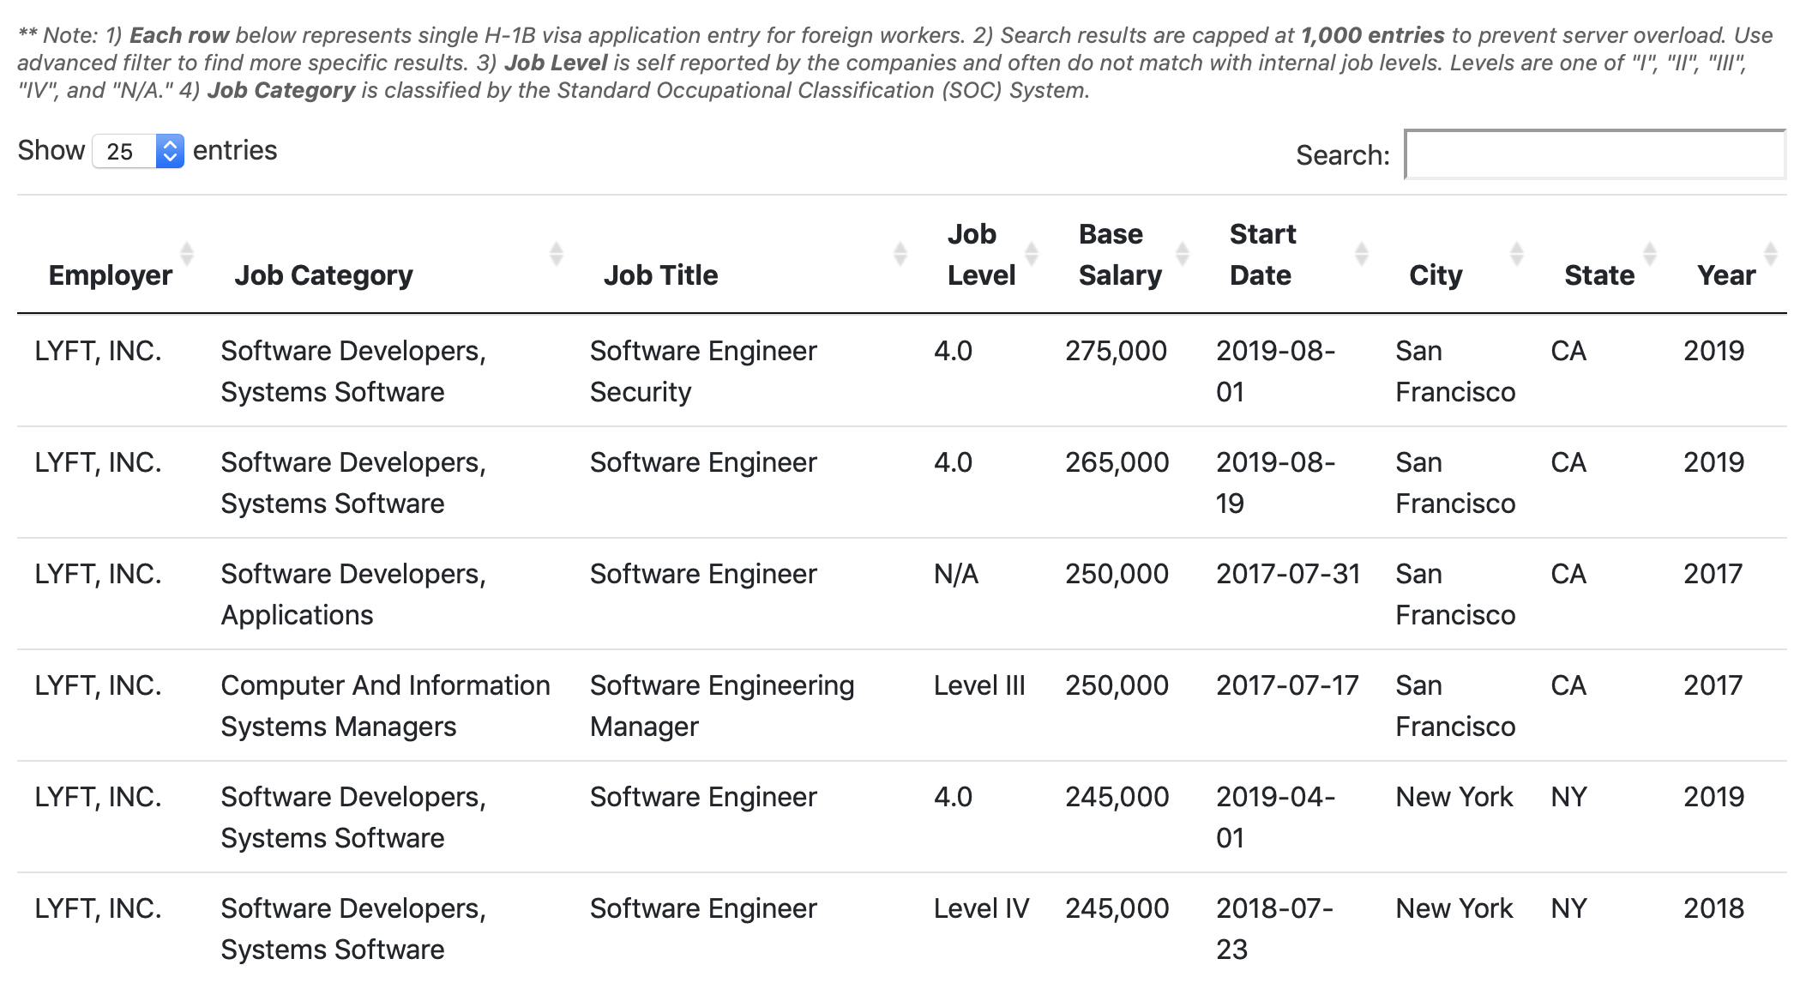The image size is (1806, 983).
Task: Sort by Job Level arrow icon
Action: 1031,254
